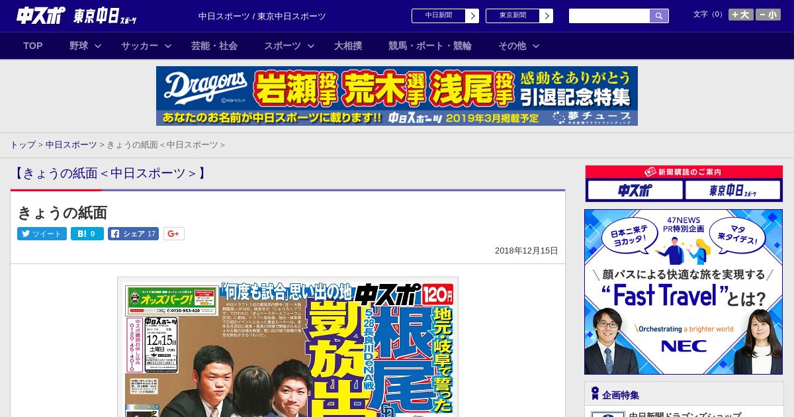
Task: Open the newspaper front page image
Action: pyautogui.click(x=288, y=347)
